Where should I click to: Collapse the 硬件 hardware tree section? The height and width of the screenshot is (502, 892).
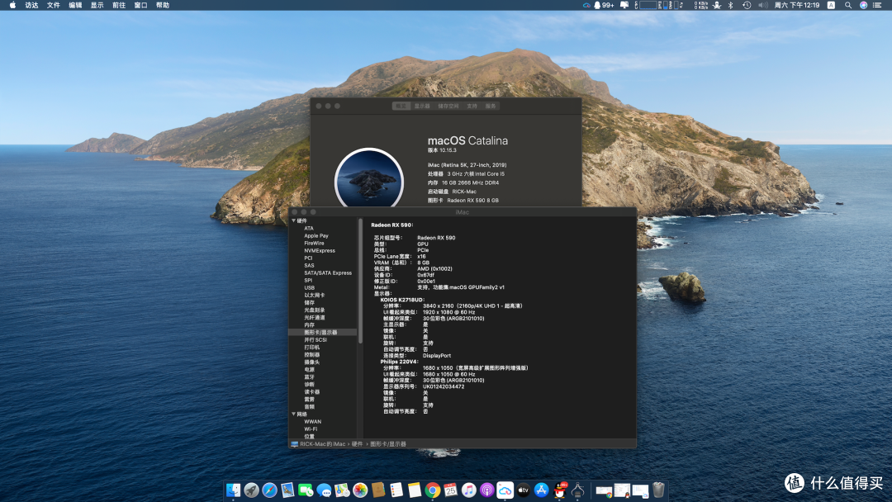point(293,220)
